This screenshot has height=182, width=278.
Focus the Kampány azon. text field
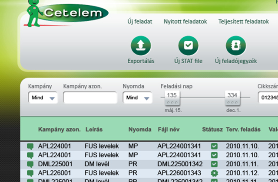pos(90,98)
